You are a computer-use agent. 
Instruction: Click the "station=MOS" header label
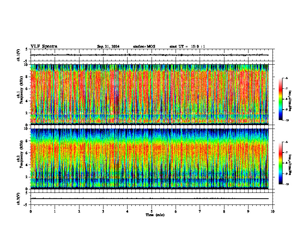[144, 46]
